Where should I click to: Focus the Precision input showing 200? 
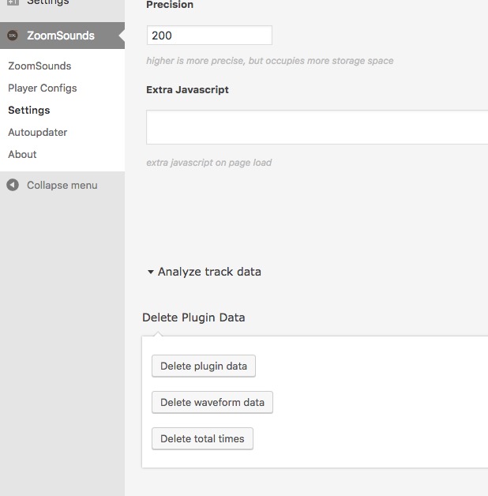point(209,35)
